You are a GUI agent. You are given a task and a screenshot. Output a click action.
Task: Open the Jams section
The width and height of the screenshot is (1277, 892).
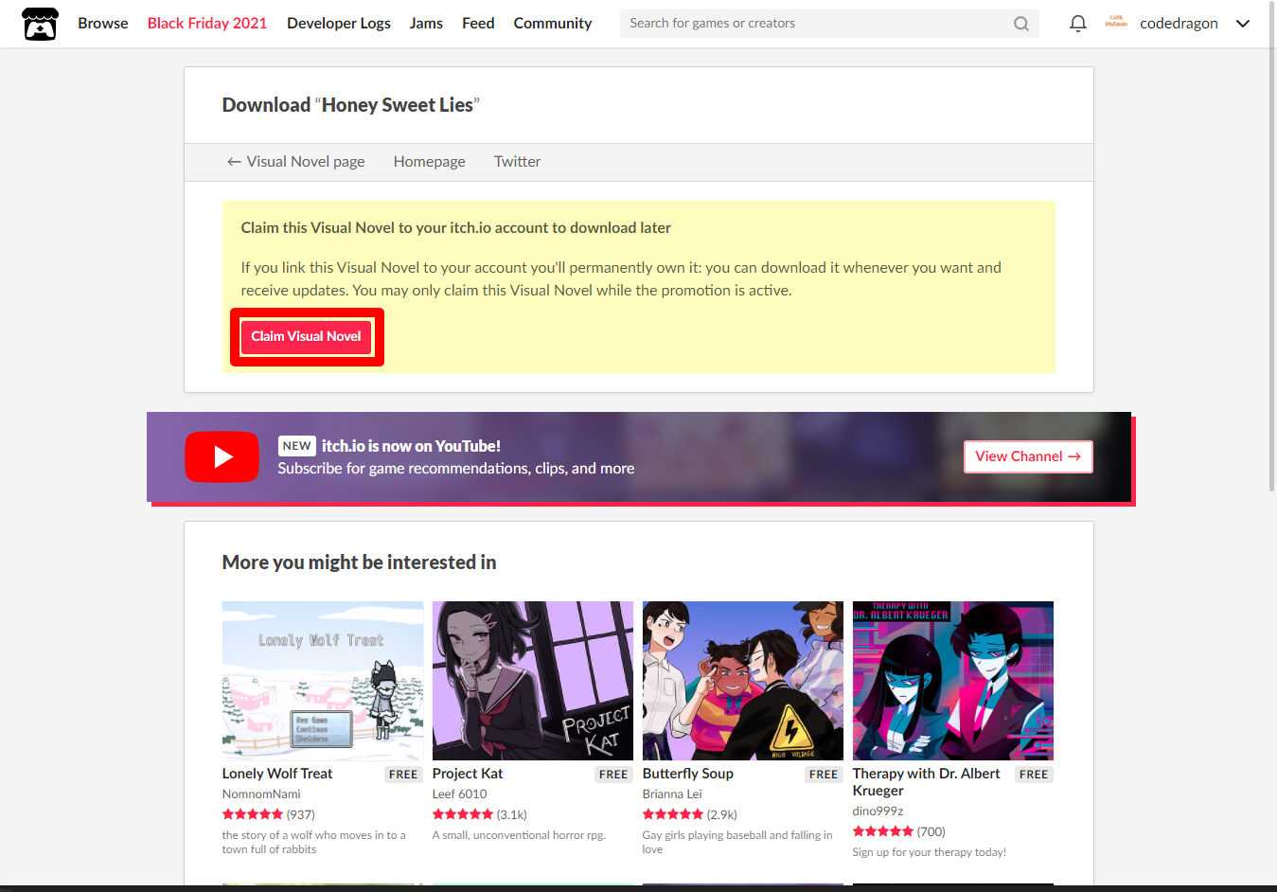pyautogui.click(x=426, y=23)
